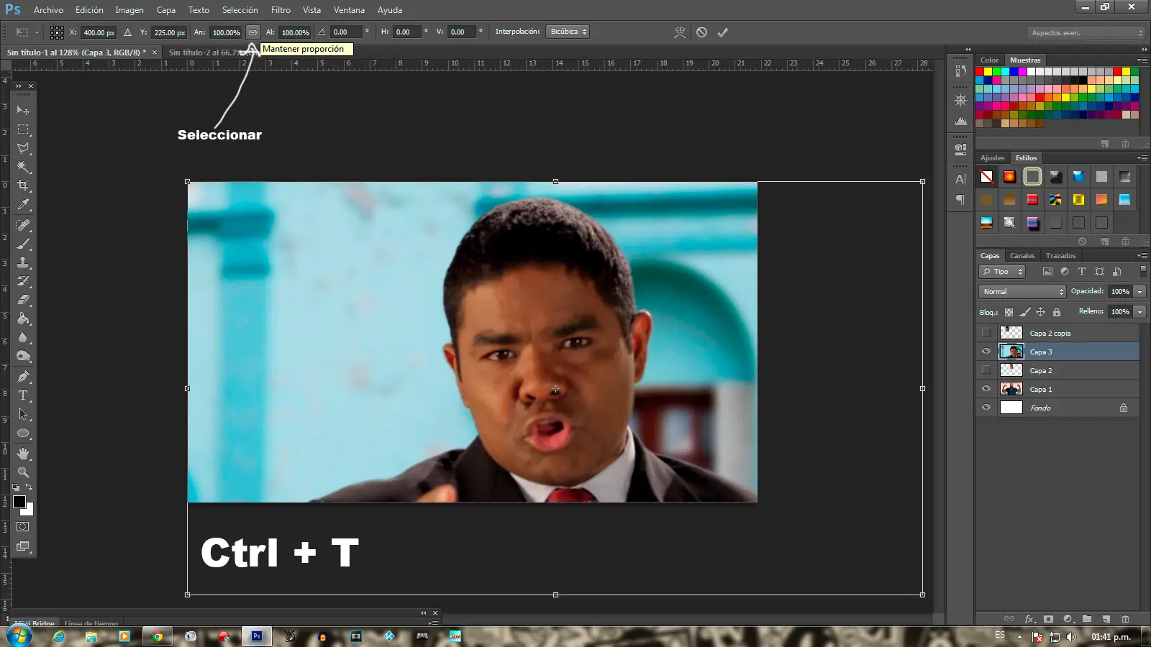Open the Interpolación Bicúbica dropdown
The width and height of the screenshot is (1151, 647).
coord(568,32)
